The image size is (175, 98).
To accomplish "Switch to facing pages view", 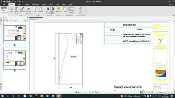I will pyautogui.click(x=144, y=92).
